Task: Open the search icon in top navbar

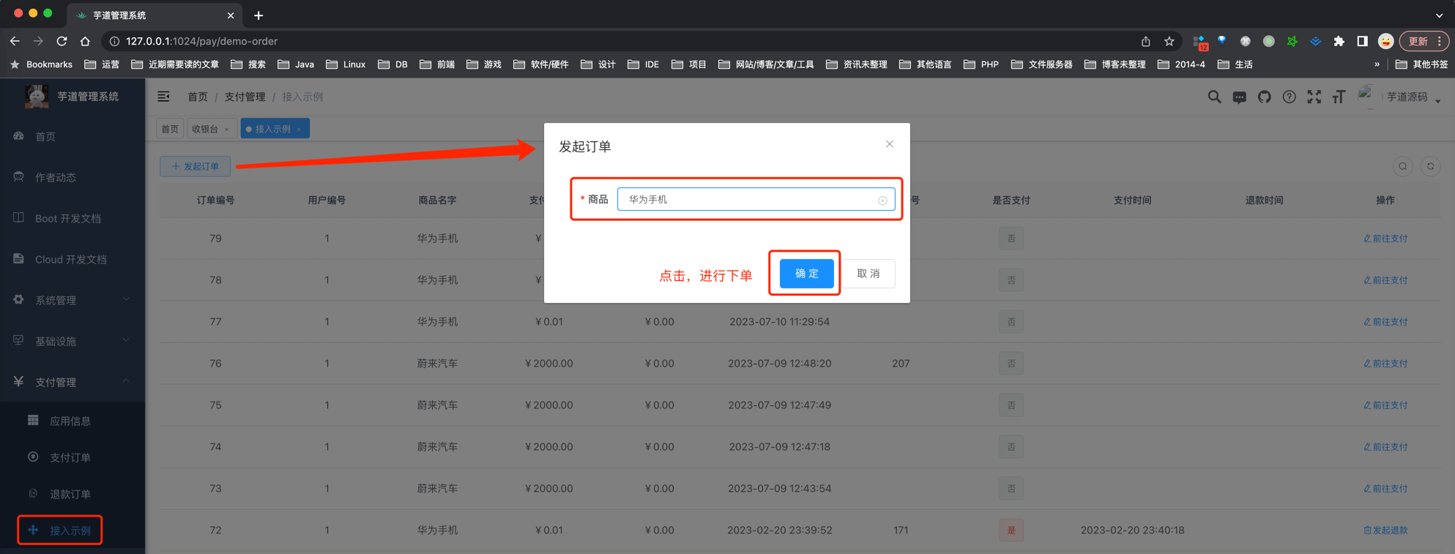Action: click(1214, 97)
